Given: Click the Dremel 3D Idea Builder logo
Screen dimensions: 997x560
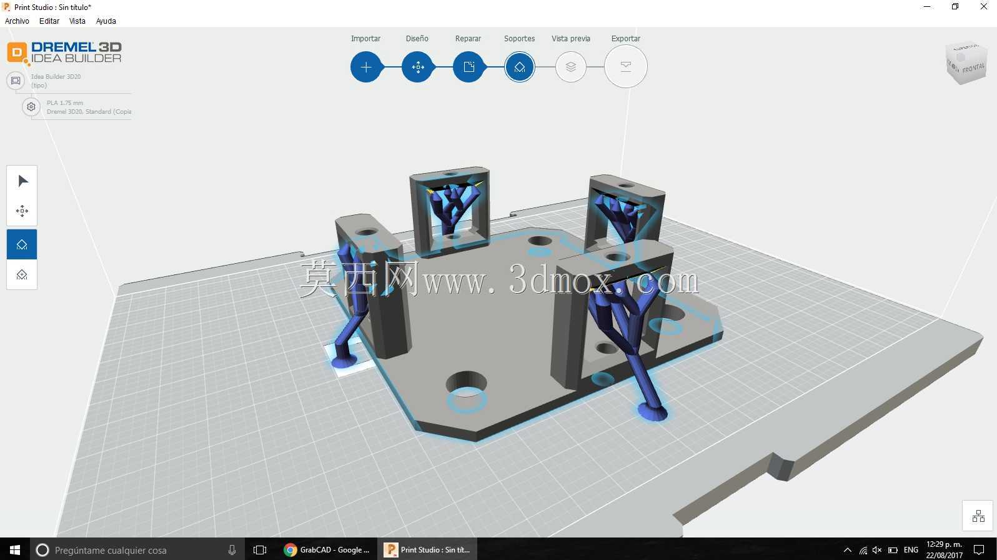Looking at the screenshot, I should (x=64, y=52).
